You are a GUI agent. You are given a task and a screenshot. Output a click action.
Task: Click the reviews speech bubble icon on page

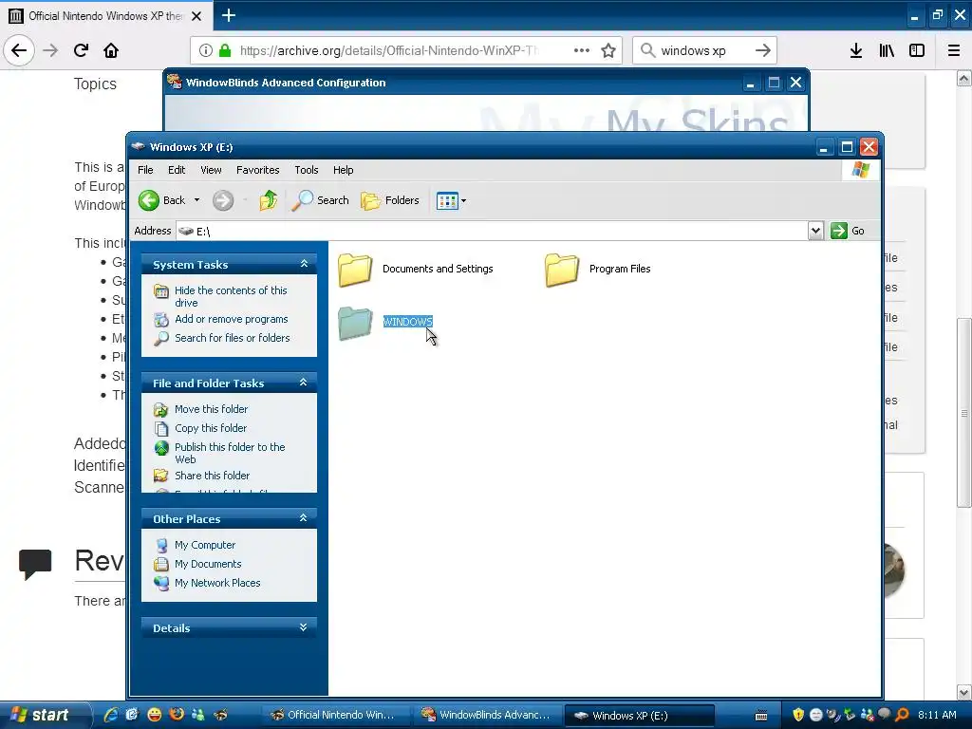[35, 564]
